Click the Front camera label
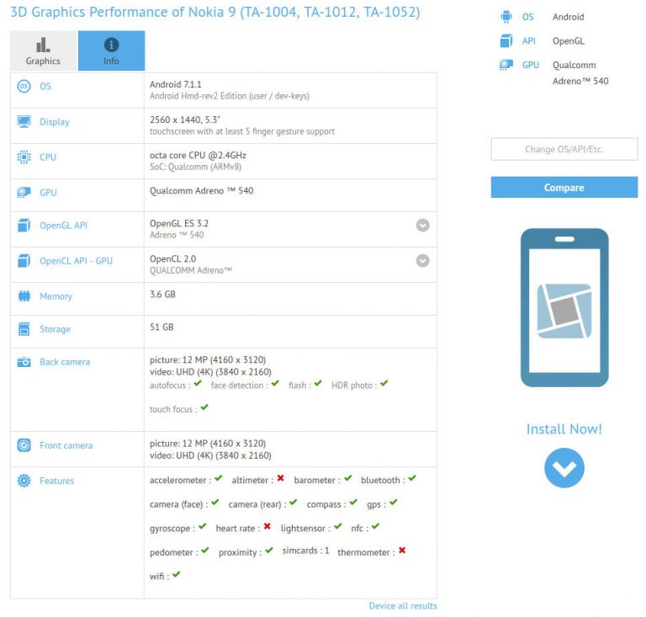Viewport: 646px width, 617px height. click(66, 445)
